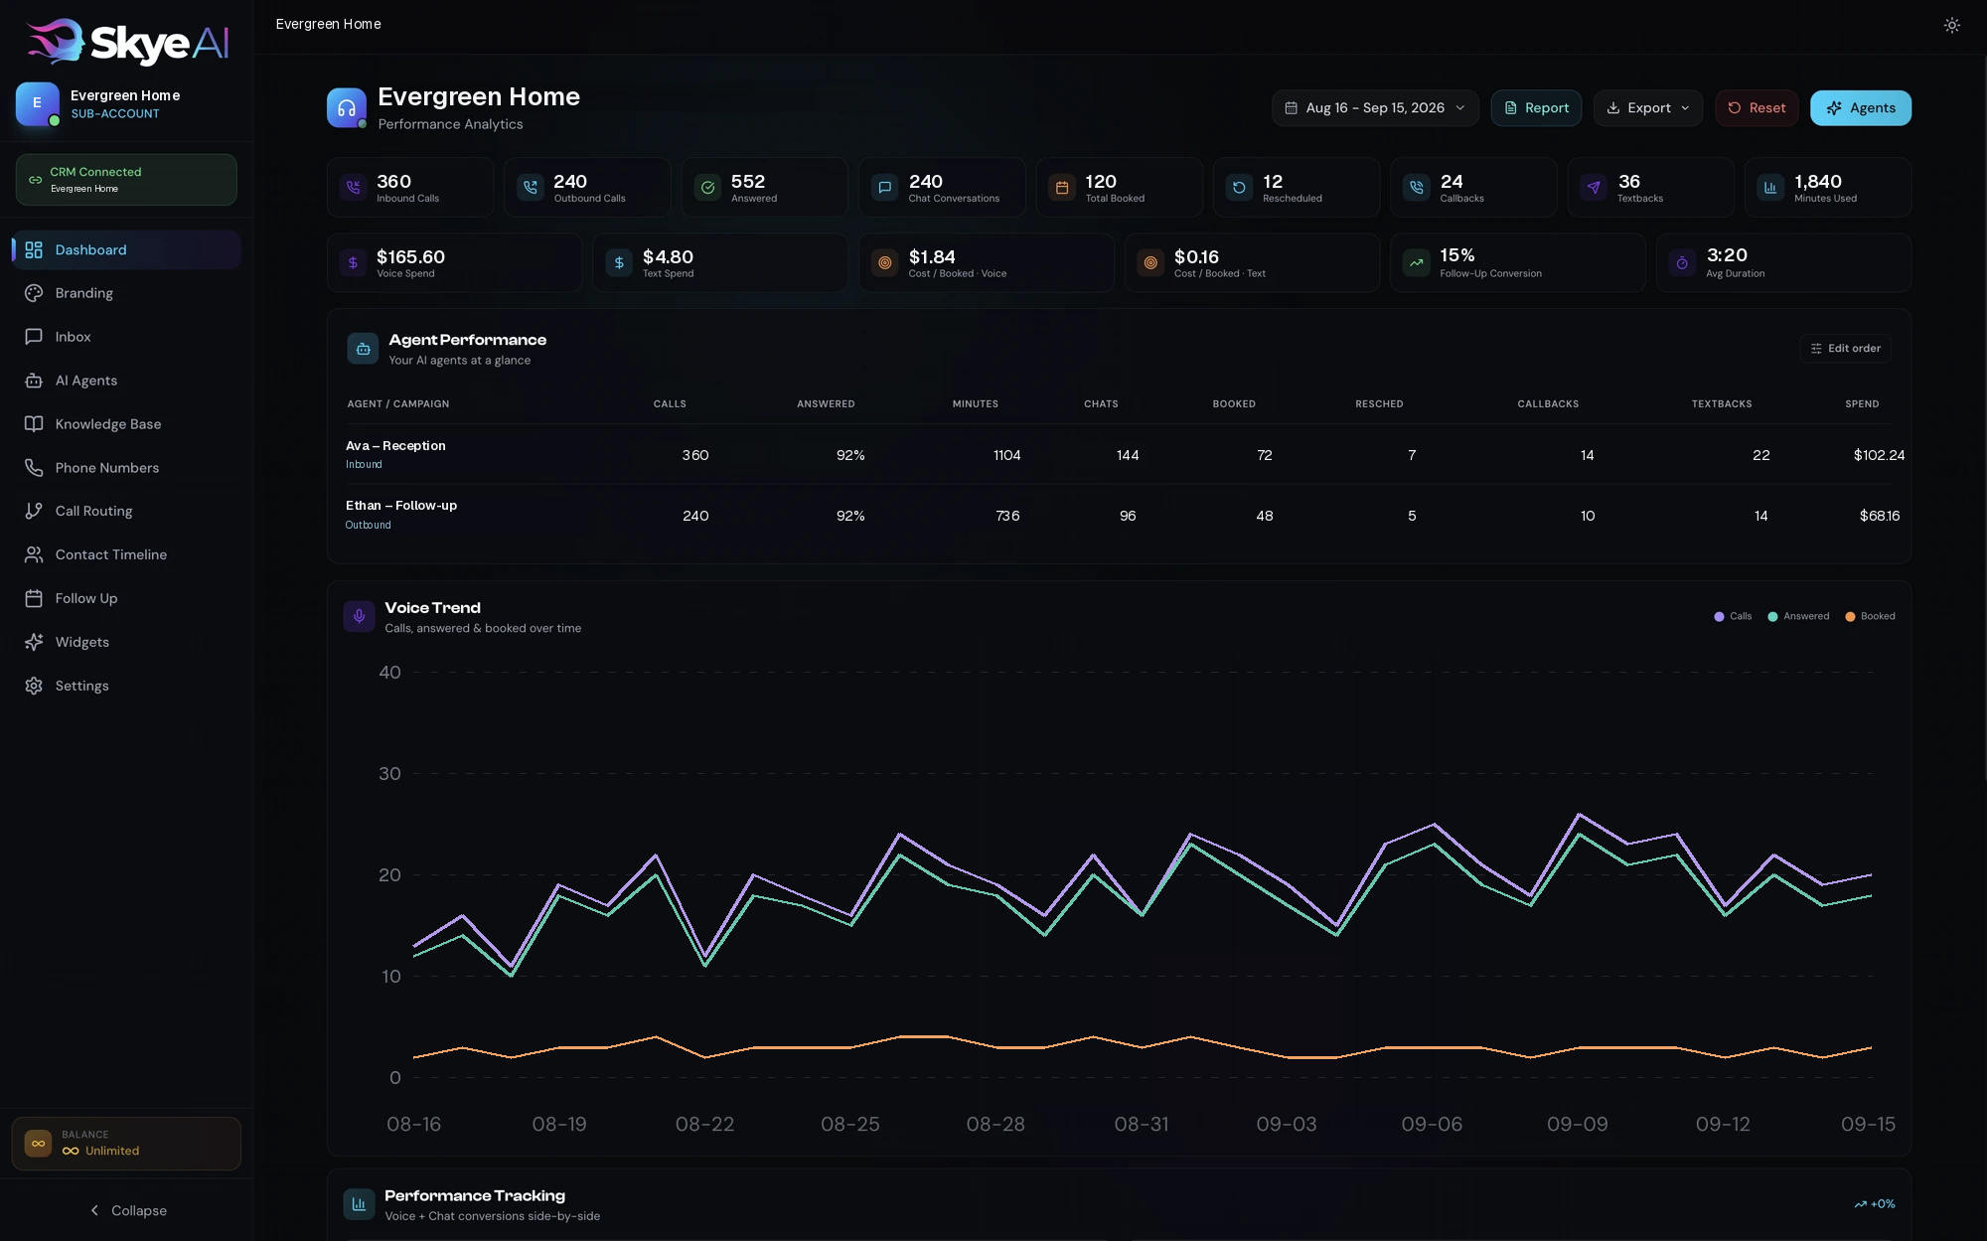Open the Branding page
Screen dimensions: 1987x1241
126,293
